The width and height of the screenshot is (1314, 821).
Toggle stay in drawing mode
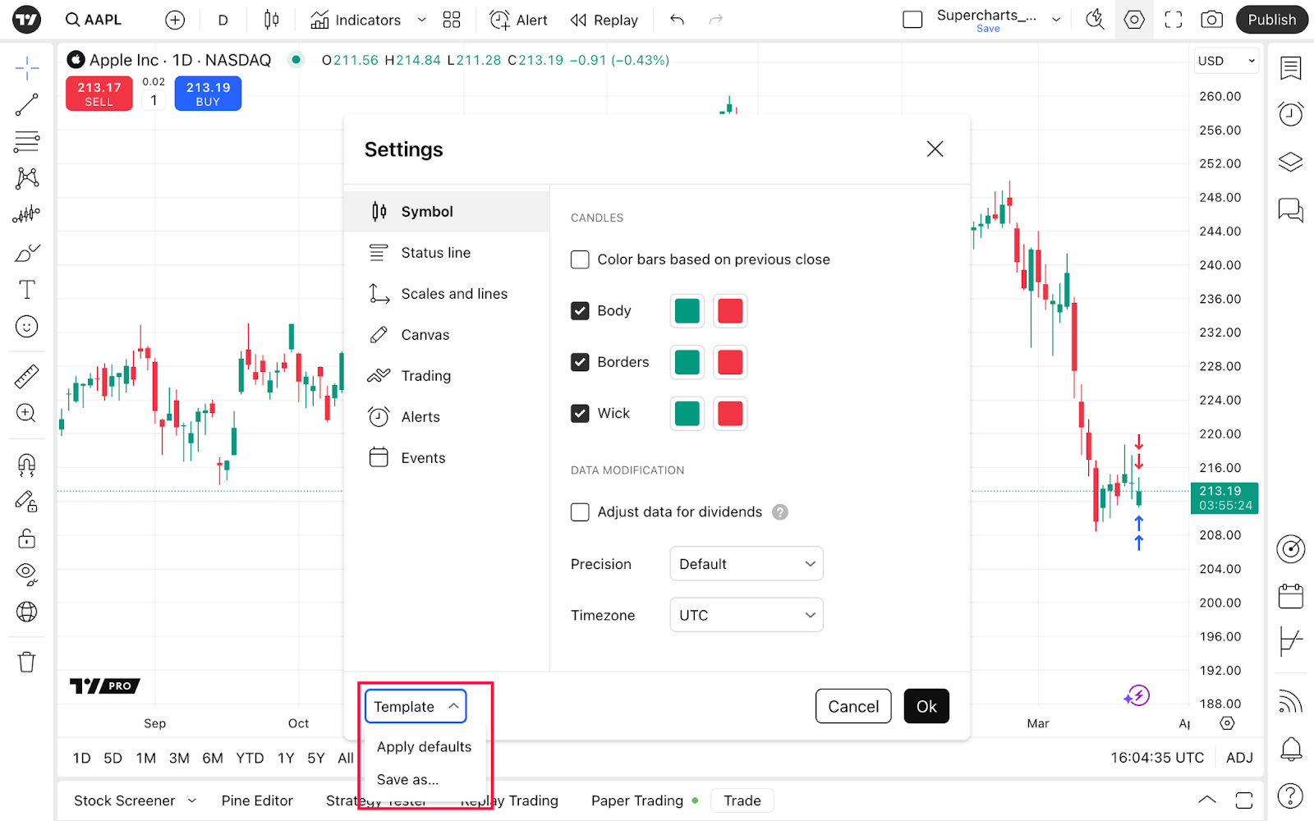pos(27,502)
